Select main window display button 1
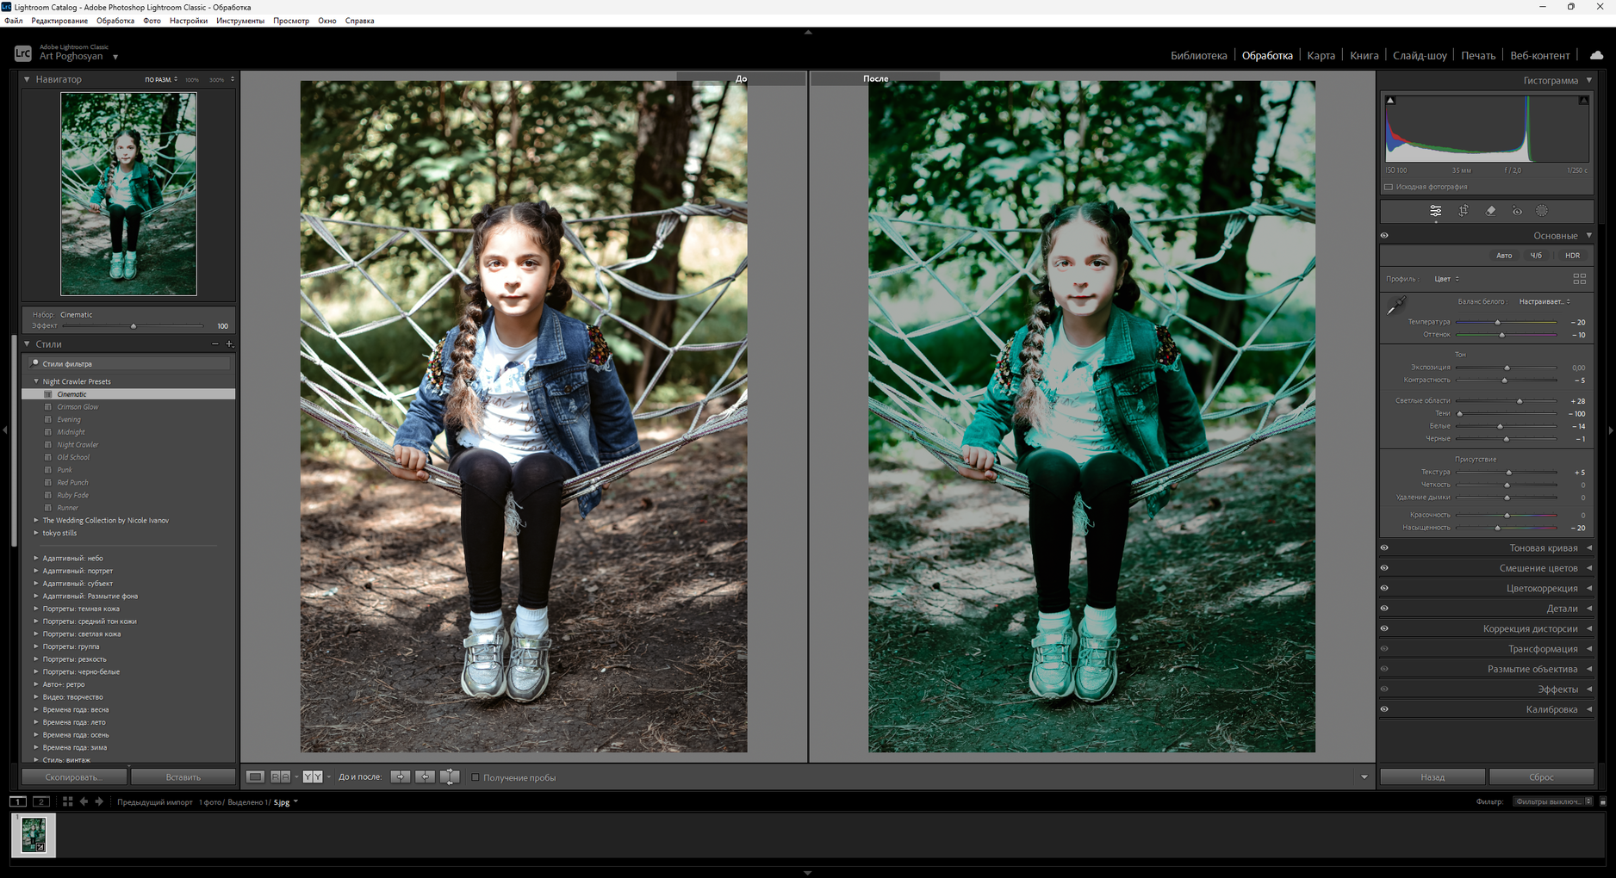This screenshot has width=1616, height=878. (17, 801)
